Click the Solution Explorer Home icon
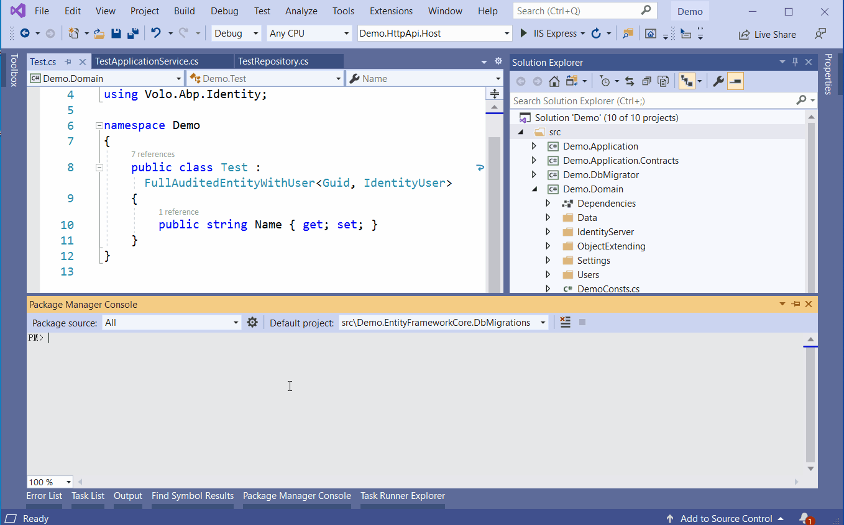The width and height of the screenshot is (844, 525). point(553,81)
